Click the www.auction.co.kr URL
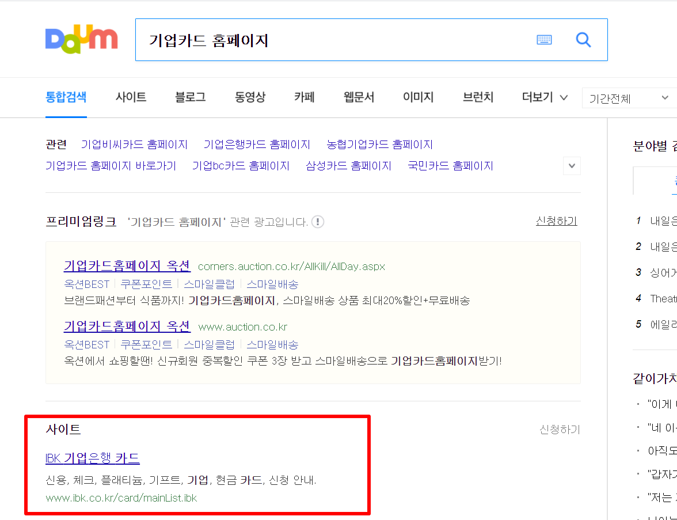677x520 pixels. click(x=243, y=327)
